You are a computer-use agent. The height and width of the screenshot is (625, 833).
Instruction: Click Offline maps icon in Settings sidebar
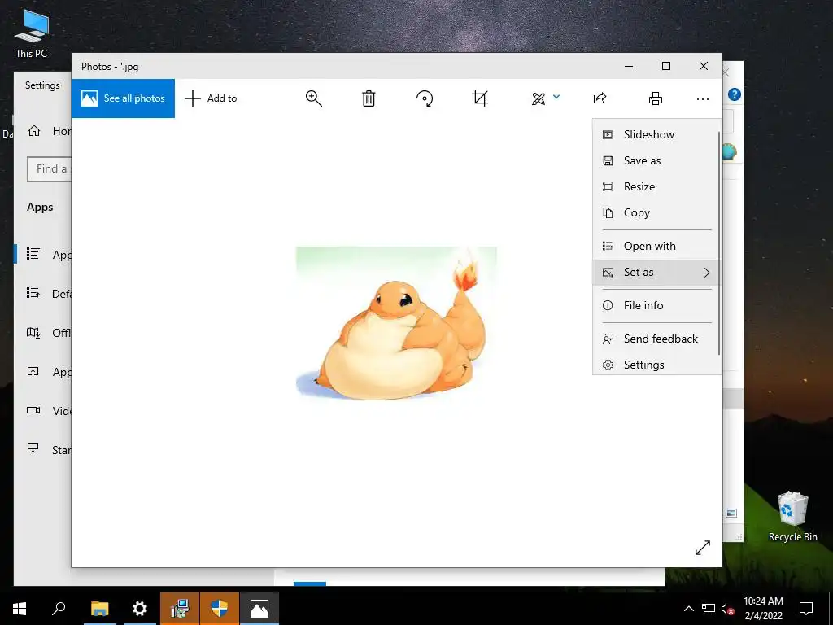[x=33, y=333]
